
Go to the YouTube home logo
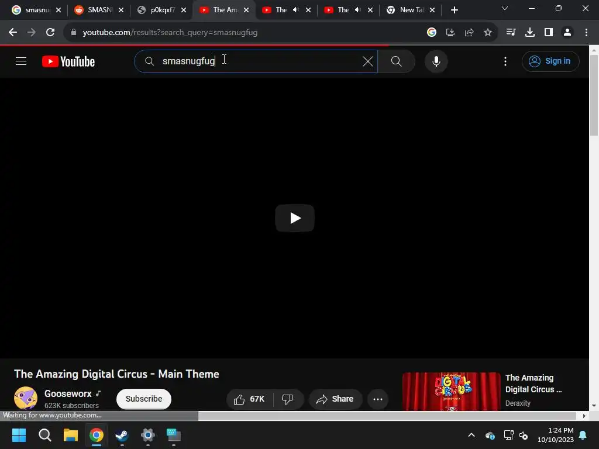click(68, 61)
